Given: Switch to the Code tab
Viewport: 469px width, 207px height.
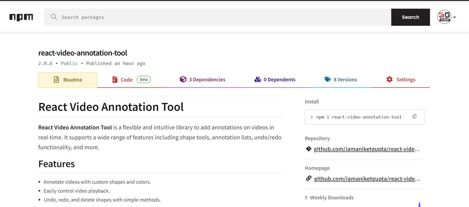Looking at the screenshot, I should tap(131, 80).
